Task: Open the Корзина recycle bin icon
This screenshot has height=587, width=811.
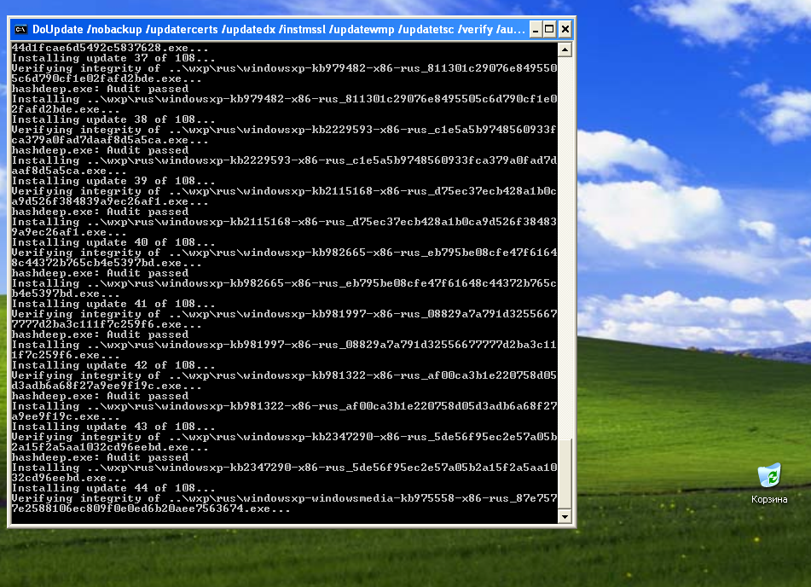Action: click(769, 483)
